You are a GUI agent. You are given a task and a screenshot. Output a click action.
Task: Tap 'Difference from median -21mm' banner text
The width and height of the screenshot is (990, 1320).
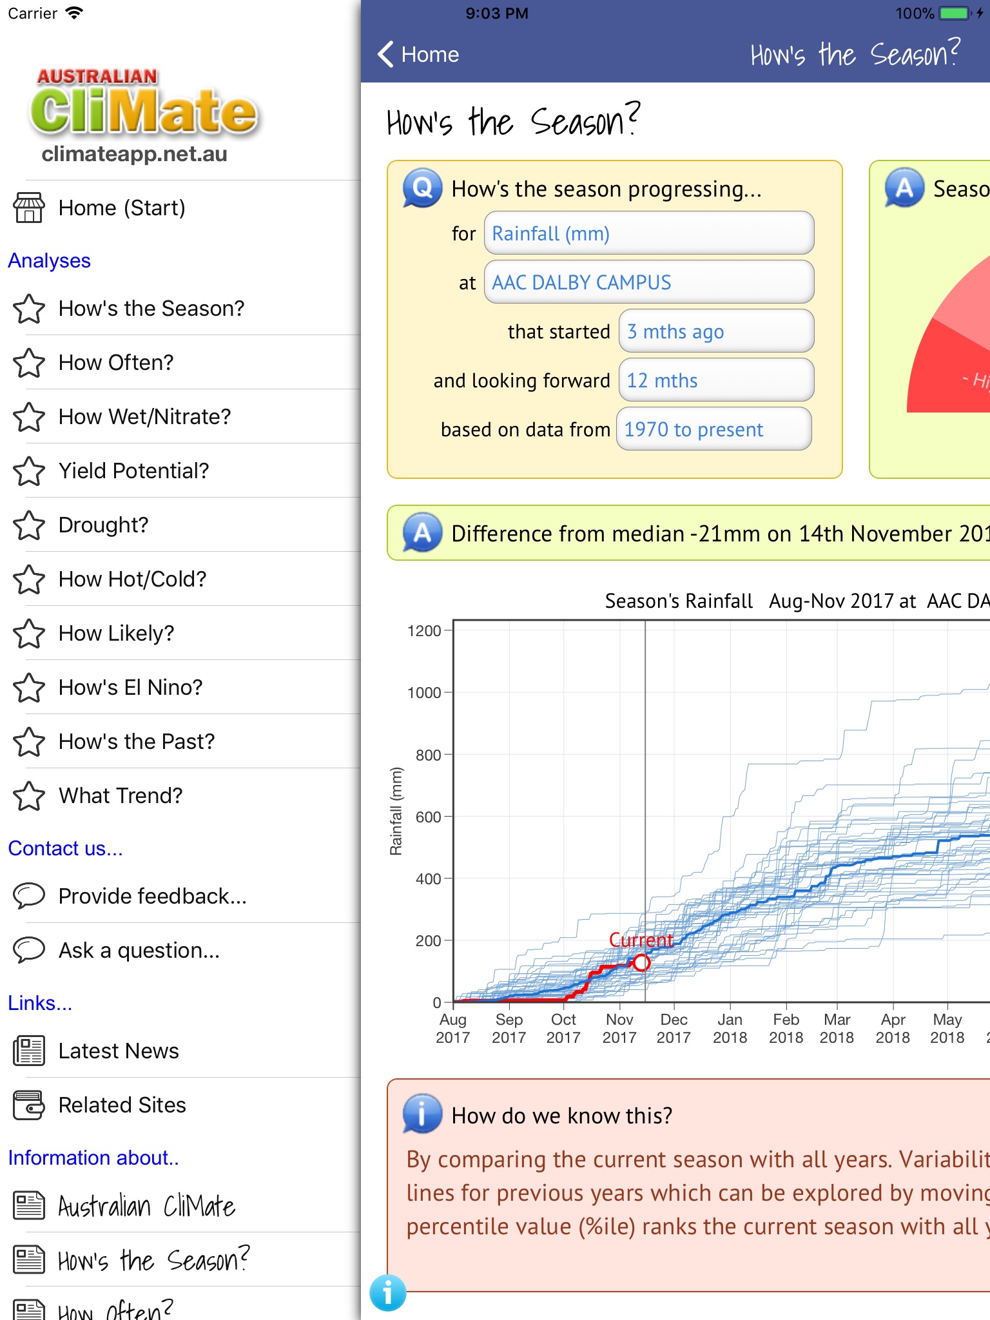[721, 534]
